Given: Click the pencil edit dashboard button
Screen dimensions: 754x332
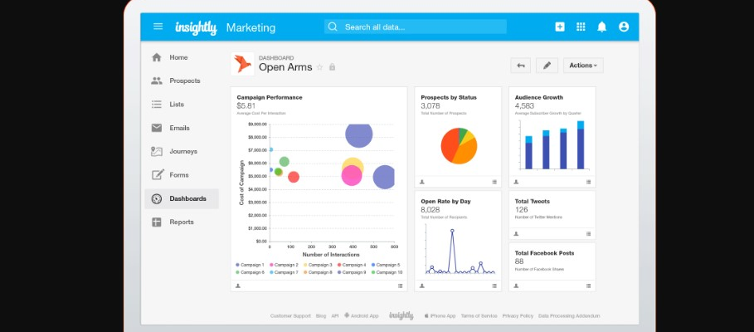Looking at the screenshot, I should pos(547,65).
